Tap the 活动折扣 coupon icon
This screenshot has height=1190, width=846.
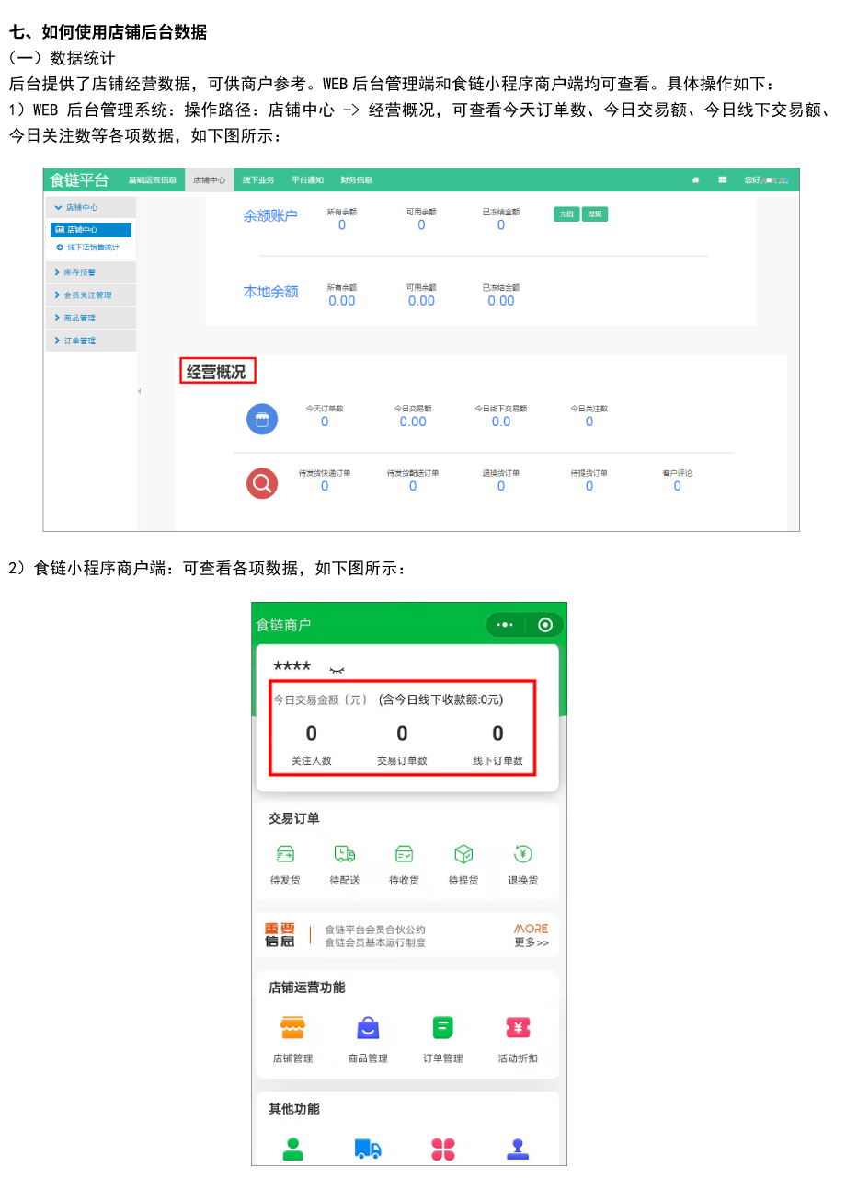tap(518, 1028)
